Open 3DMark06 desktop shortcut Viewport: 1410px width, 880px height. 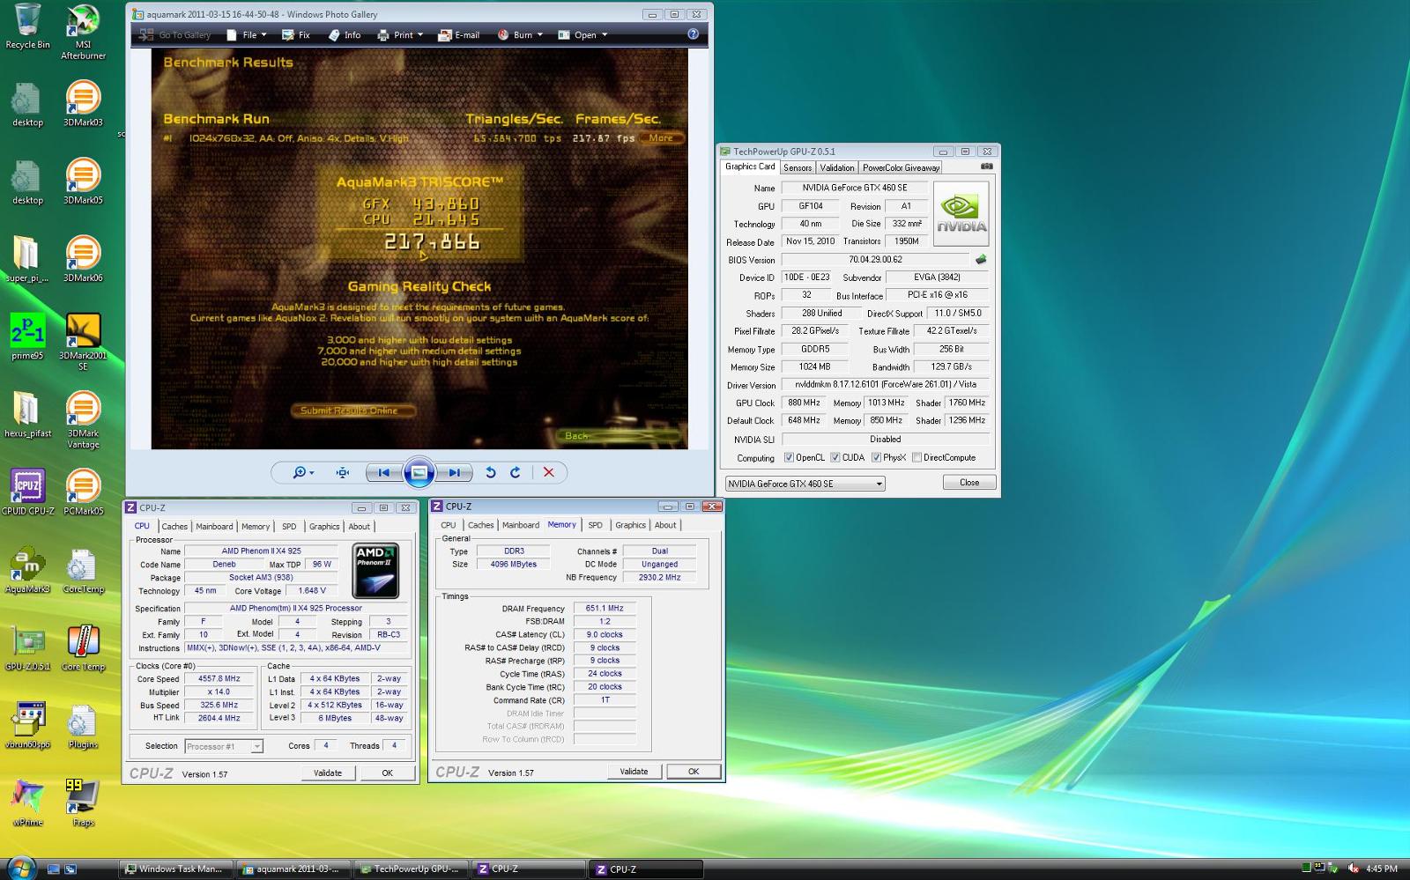point(83,259)
